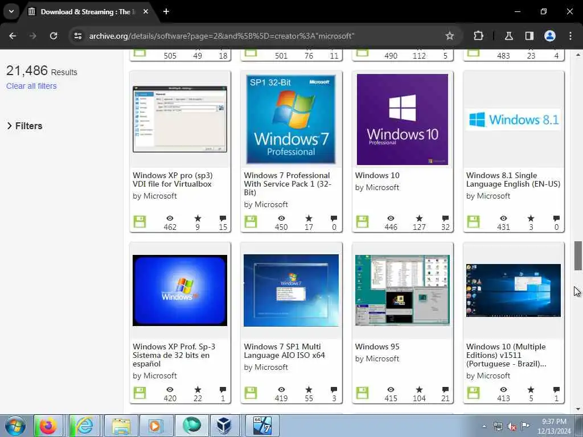Click floppy software icon on Windows 95 card
The image size is (583, 437).
362,393
